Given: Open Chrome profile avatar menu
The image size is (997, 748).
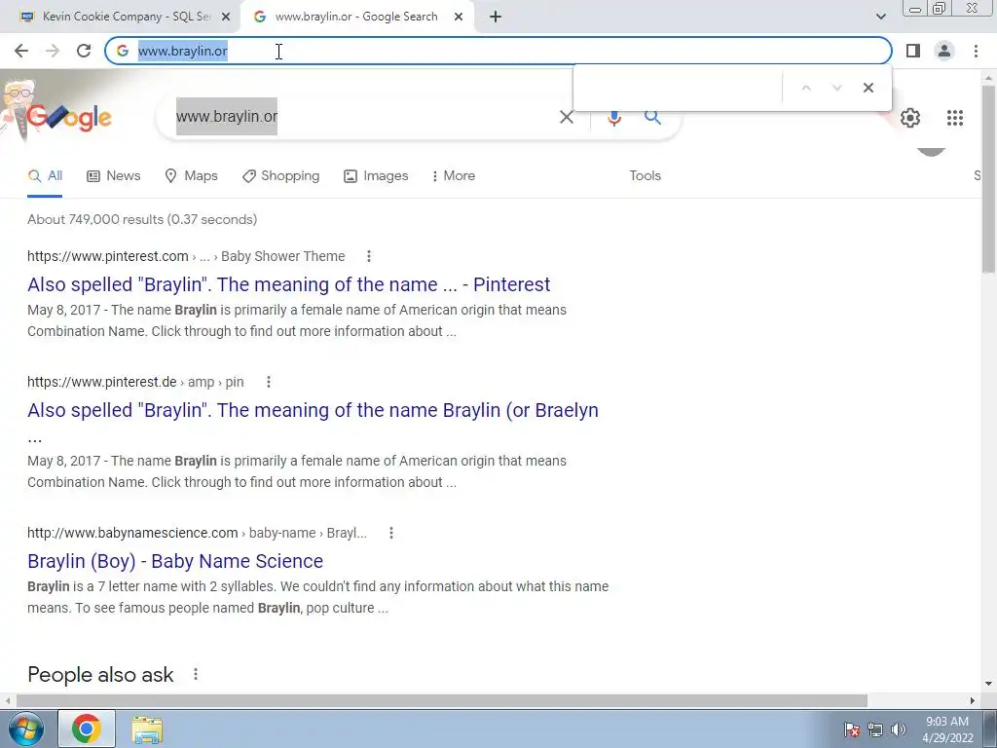Looking at the screenshot, I should click(944, 51).
